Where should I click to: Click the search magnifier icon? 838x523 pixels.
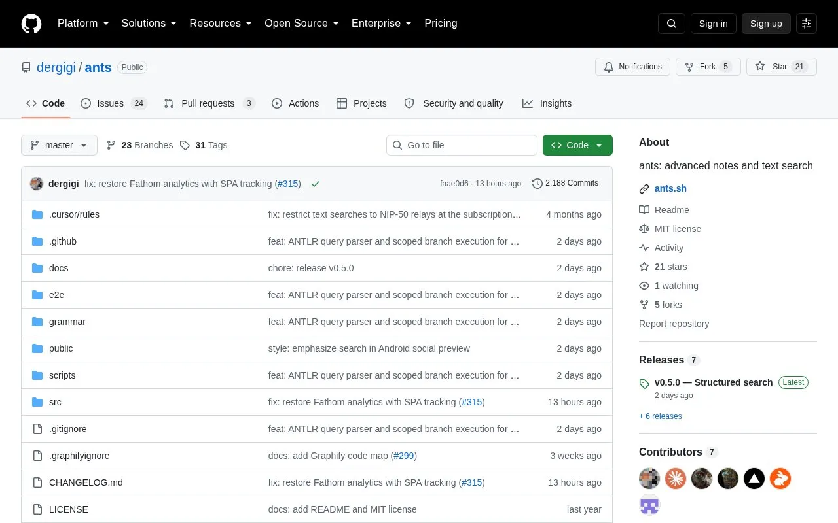tap(672, 24)
